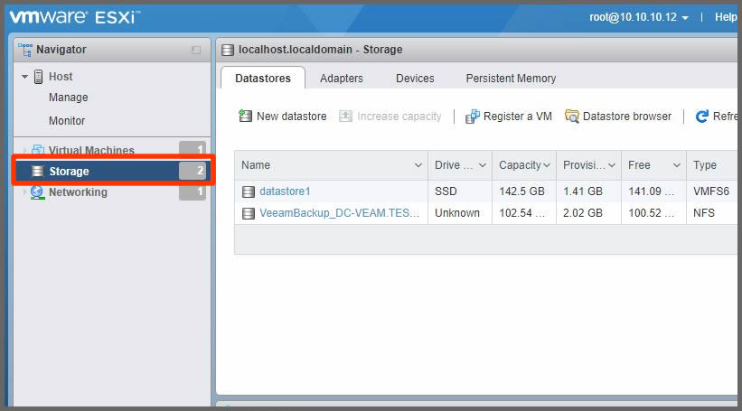Click the VMFS6 type cell
Screen dimensions: 742x411
[x=711, y=191]
